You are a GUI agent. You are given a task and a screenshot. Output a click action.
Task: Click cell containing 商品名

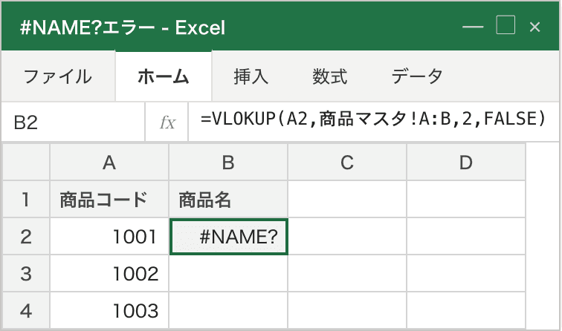pos(228,200)
